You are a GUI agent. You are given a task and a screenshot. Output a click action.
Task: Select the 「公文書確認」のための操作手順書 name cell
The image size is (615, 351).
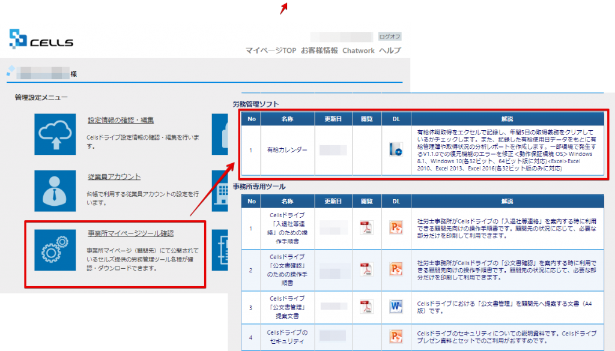pos(288,270)
